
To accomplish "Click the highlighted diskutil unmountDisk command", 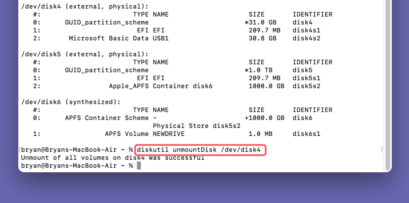I will click(200, 150).
